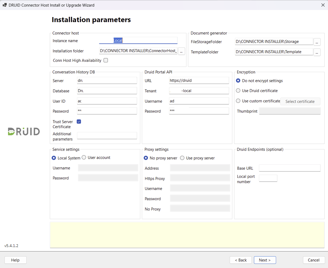Open Help for the wizard

(16, 260)
